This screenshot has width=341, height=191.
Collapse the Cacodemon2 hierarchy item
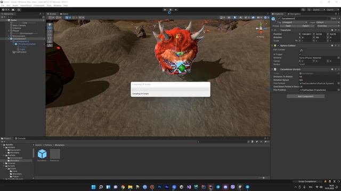click(x=9, y=39)
